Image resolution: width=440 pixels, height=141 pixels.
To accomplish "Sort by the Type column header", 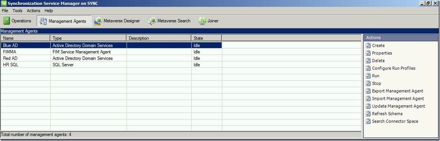I will (88, 38).
